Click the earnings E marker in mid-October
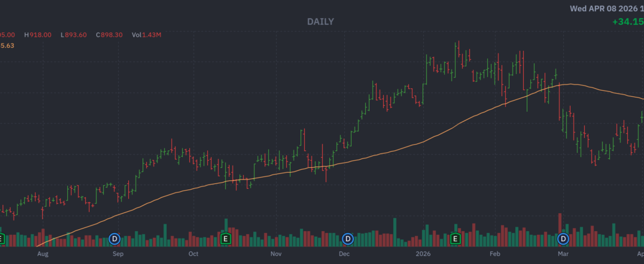Viewport: 644px width, 264px height. coord(226,239)
